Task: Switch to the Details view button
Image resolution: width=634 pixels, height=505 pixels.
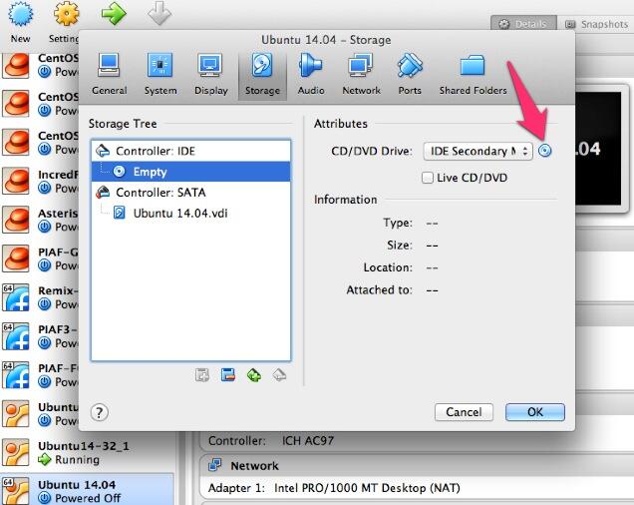Action: pos(523,24)
